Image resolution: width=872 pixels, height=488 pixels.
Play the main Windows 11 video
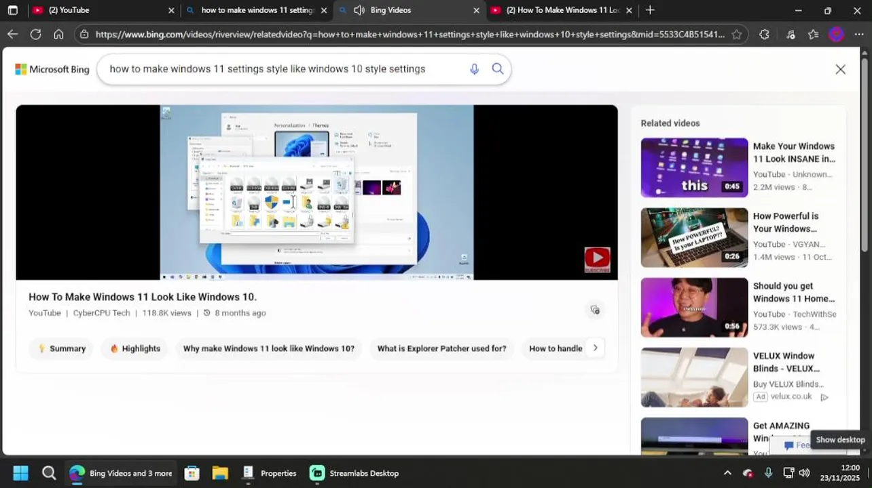316,192
